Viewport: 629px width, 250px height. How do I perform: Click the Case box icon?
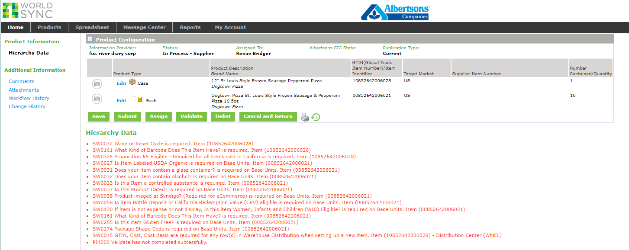(132, 82)
